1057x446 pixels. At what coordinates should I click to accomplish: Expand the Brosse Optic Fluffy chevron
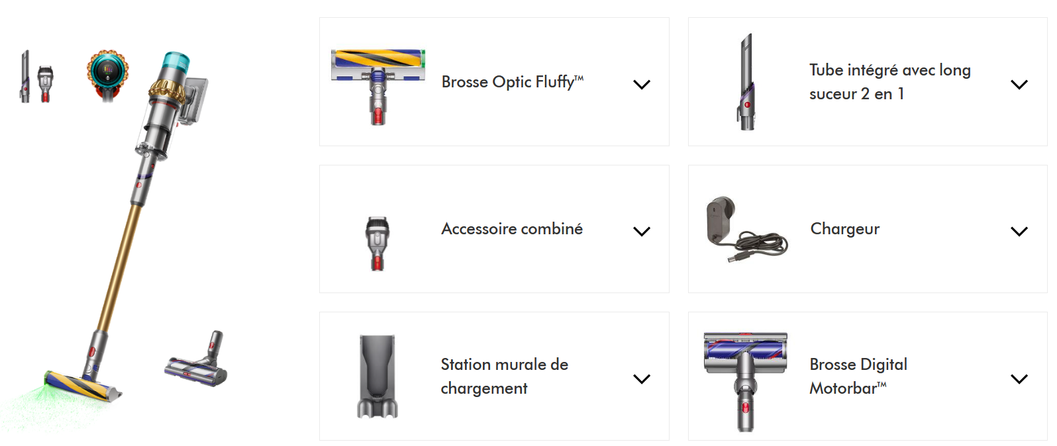coord(641,84)
